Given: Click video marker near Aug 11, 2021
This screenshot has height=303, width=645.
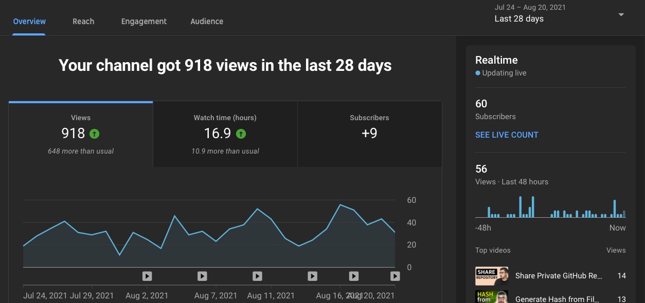Looking at the screenshot, I should pos(257,276).
